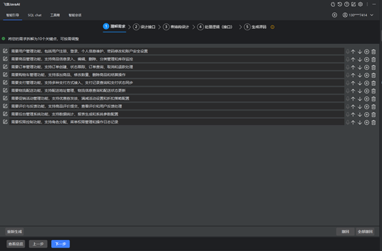Delete the 购物车管理 requirement row

coord(374,76)
